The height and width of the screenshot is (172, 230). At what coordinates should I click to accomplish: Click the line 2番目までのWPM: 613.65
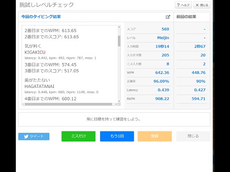click(50, 31)
